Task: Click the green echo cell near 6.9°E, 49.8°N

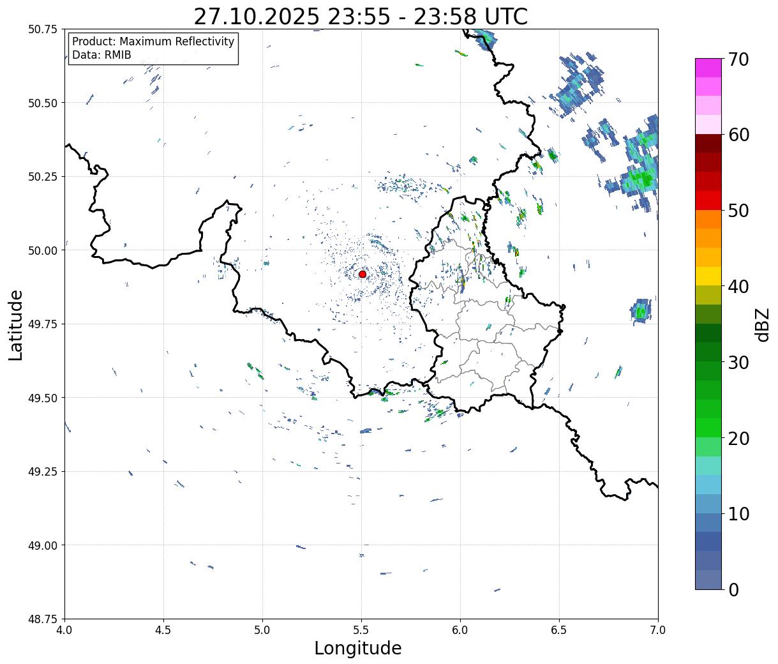Action: [x=641, y=311]
